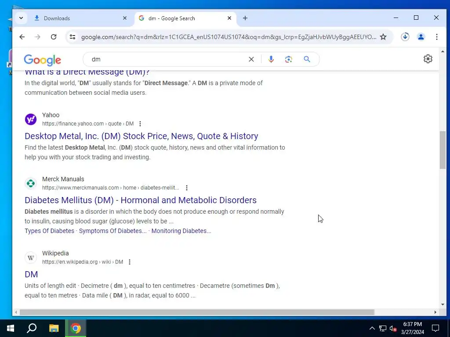Search by image with Lens icon
This screenshot has width=450, height=337.
pyautogui.click(x=288, y=59)
